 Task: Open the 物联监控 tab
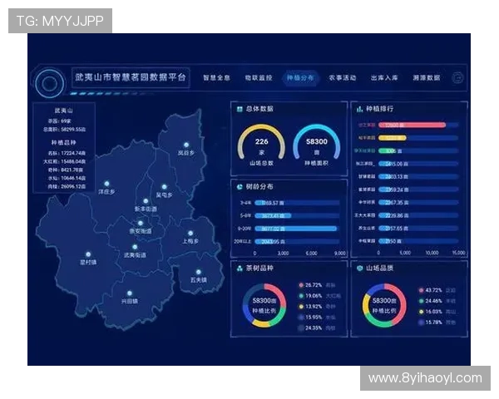(x=259, y=77)
